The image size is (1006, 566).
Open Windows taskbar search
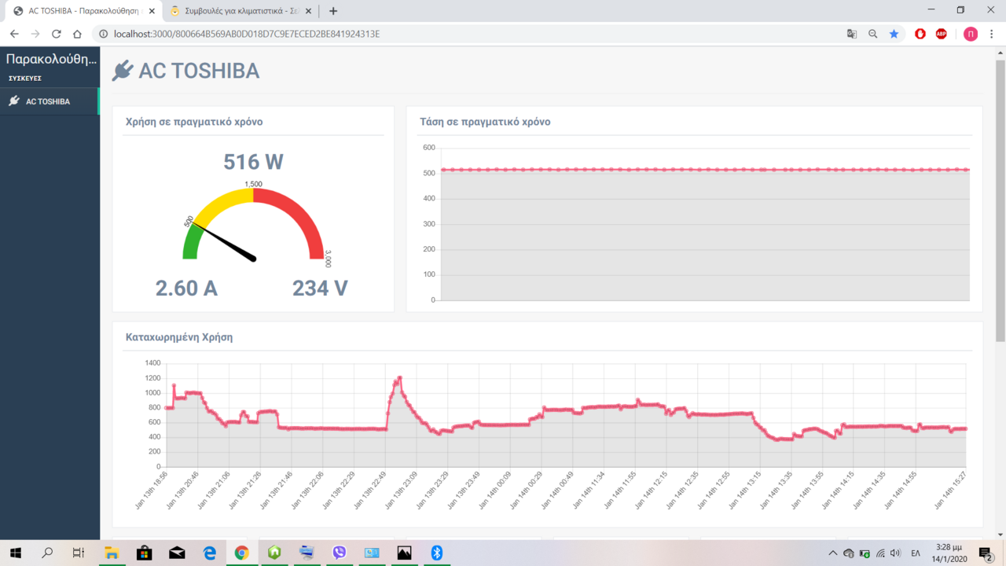click(47, 553)
